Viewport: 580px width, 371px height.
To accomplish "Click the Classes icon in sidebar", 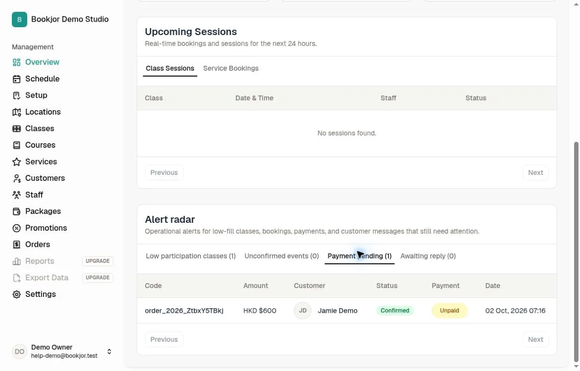I will click(16, 128).
